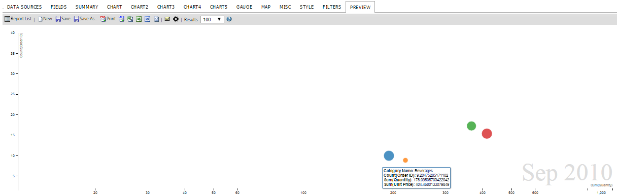617x196 pixels.
Task: Open the CHART4 tab
Action: pos(192,7)
